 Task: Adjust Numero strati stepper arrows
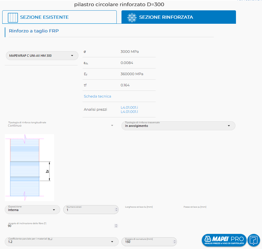116,210
